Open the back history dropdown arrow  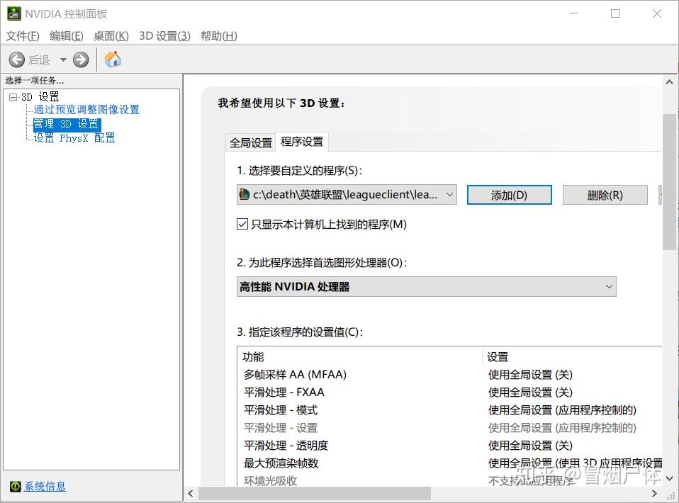pos(63,60)
